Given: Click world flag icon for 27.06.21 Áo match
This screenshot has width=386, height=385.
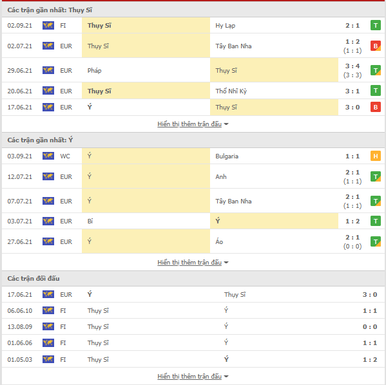Looking at the screenshot, I should (x=48, y=241).
